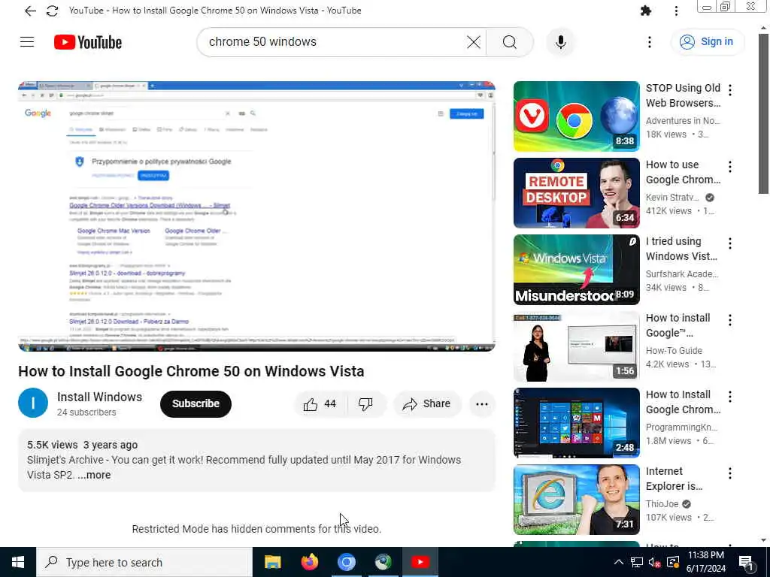Open the Install Windows channel name
The height and width of the screenshot is (577, 770).
[x=99, y=397]
